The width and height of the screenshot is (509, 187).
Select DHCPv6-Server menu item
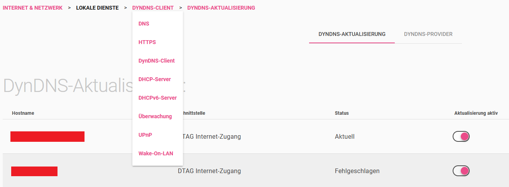tap(157, 98)
